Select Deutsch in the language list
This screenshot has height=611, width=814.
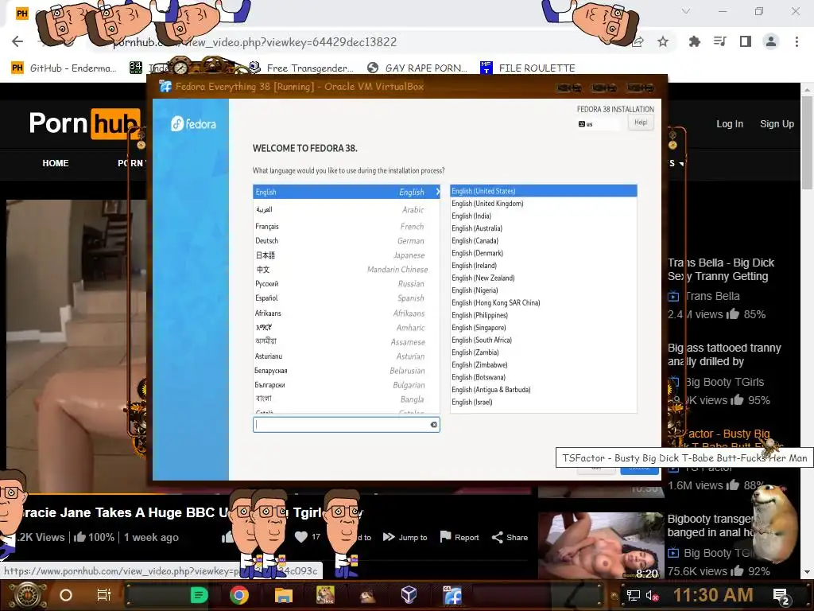tap(347, 241)
